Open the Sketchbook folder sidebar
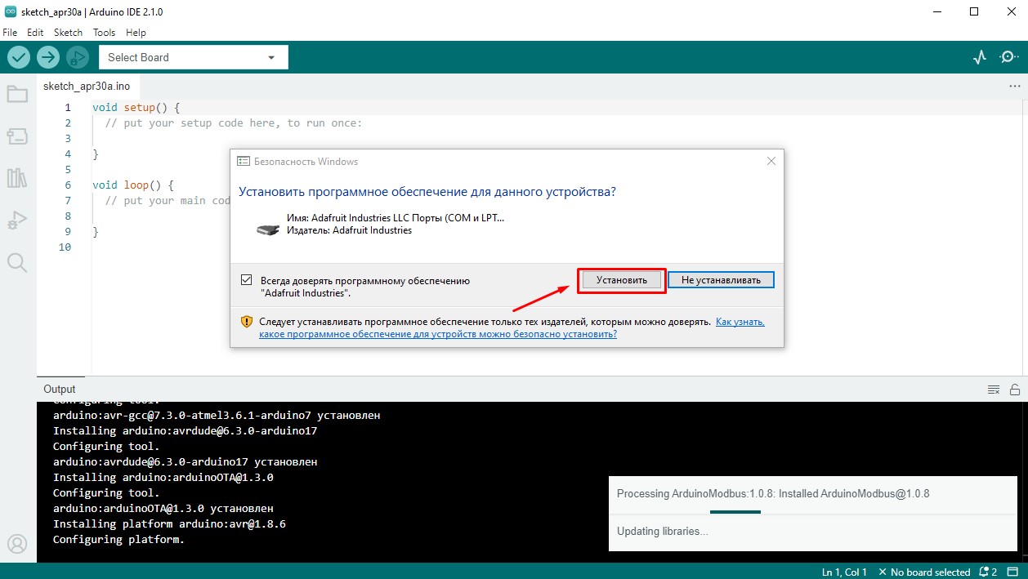Screen dimensions: 1028x579 click(17, 94)
